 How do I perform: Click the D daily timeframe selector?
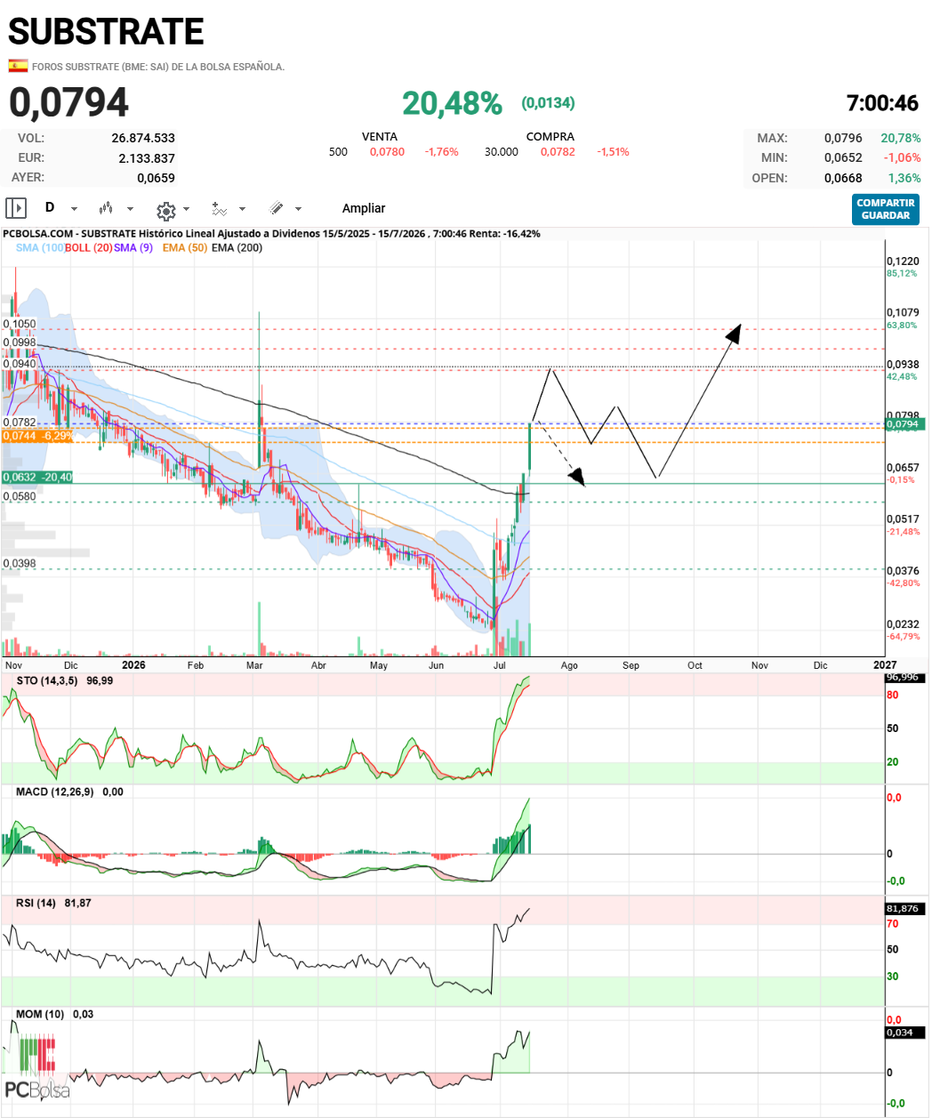[50, 207]
